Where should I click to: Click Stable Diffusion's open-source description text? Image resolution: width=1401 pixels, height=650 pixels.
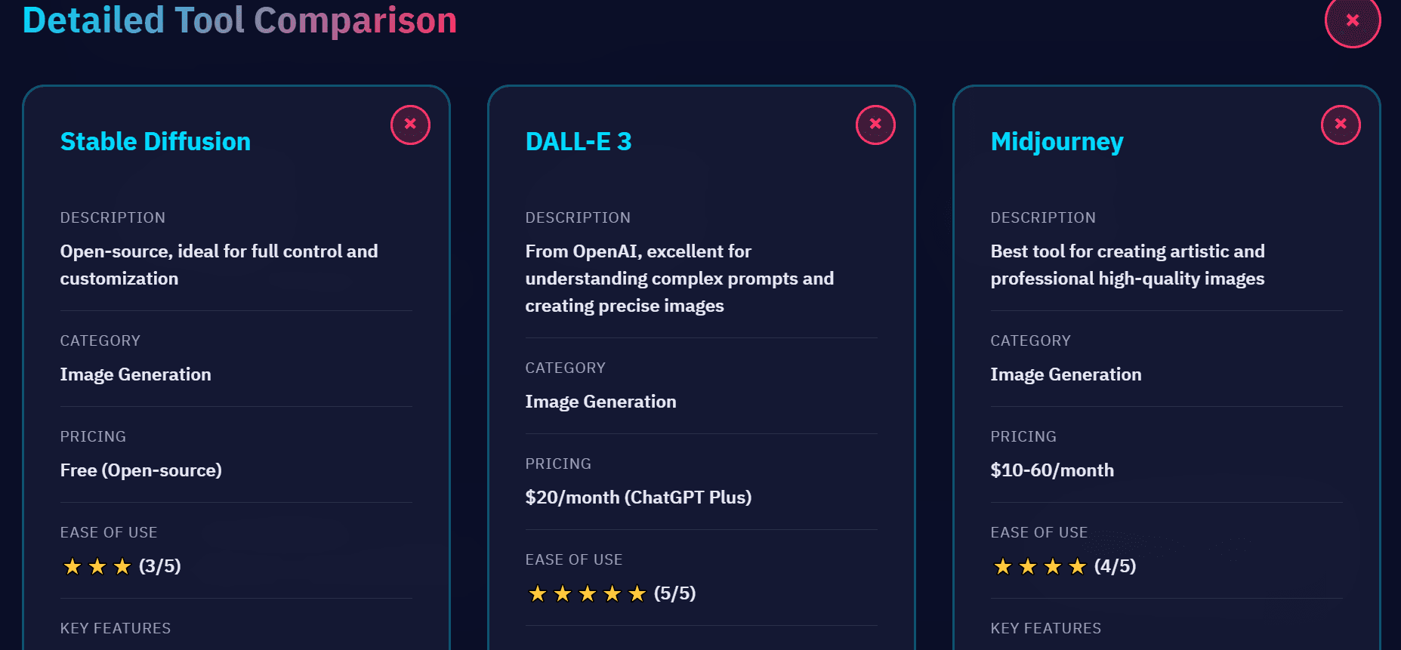point(219,265)
